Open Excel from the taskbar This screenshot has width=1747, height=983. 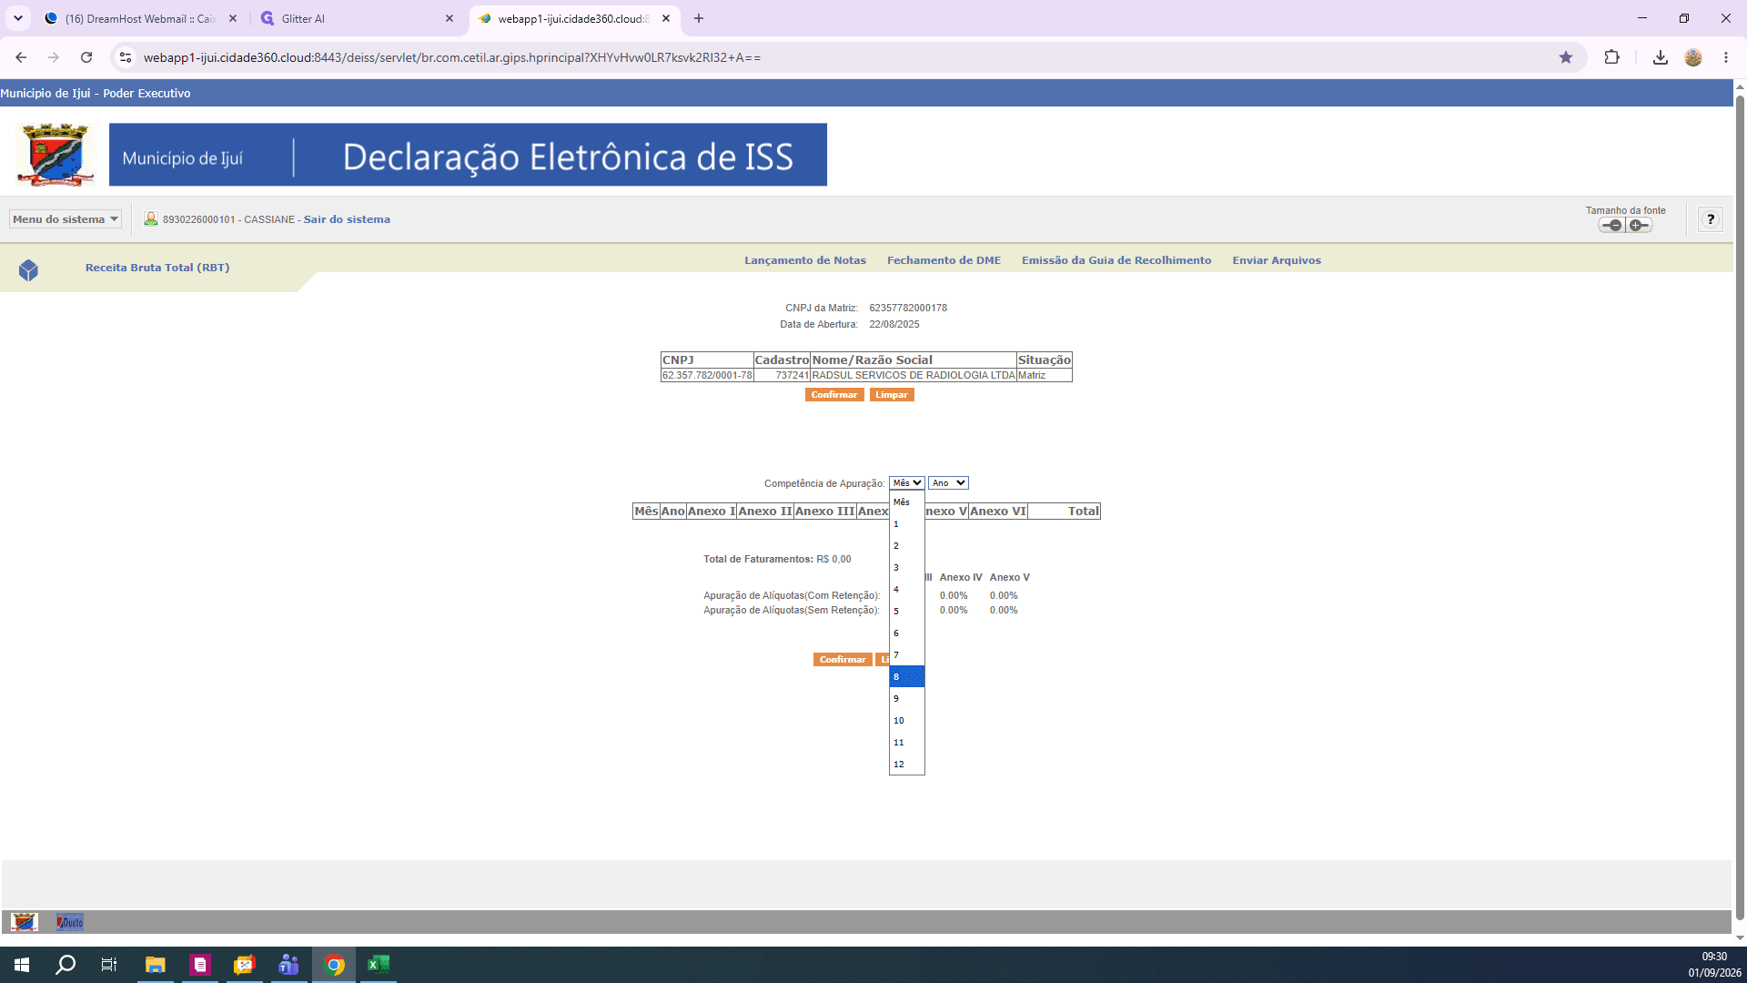[379, 965]
